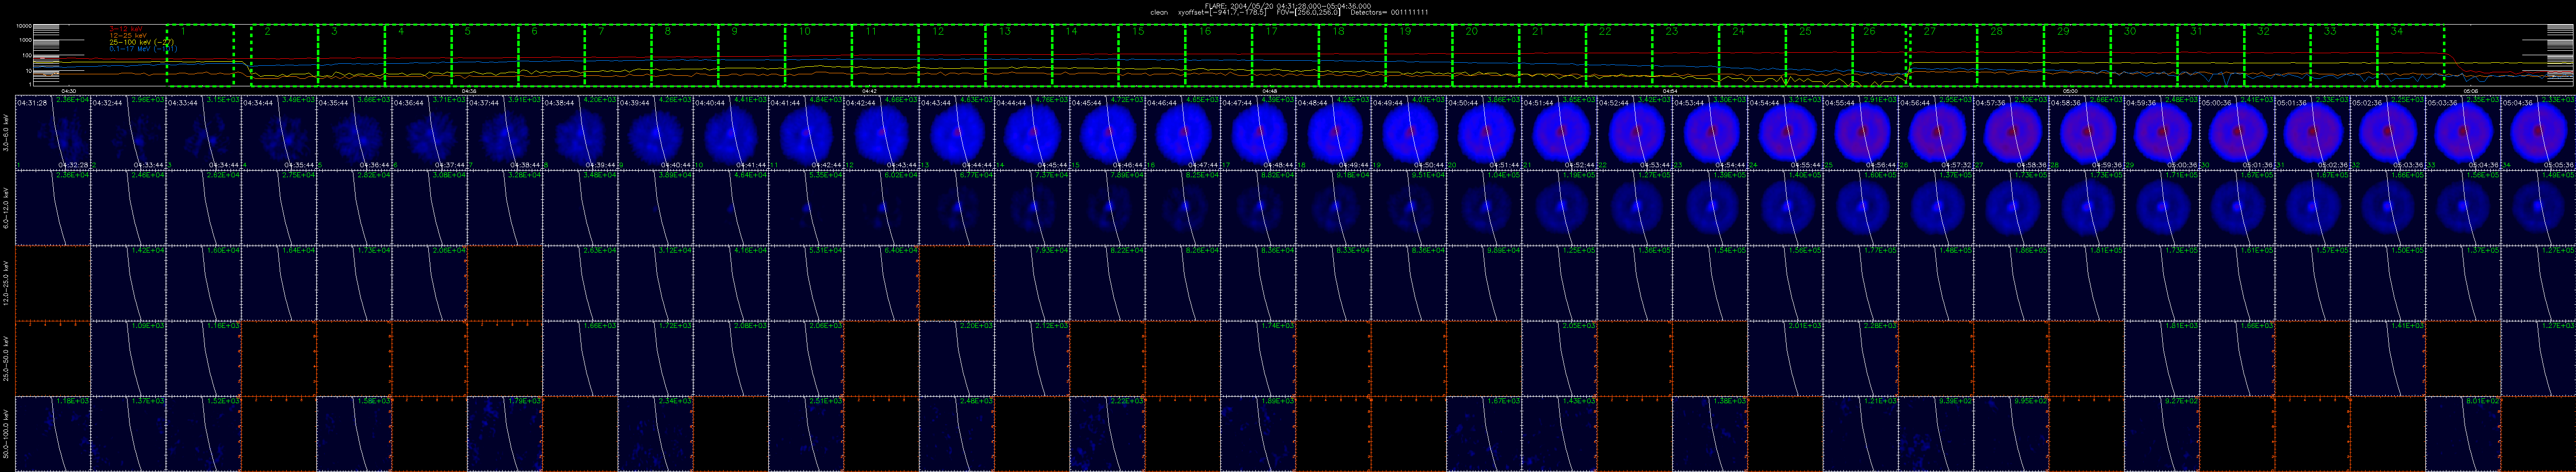Screen dimensions: 2576x472
Task: Select time interval box 24 on light curve
Action: (1753, 55)
